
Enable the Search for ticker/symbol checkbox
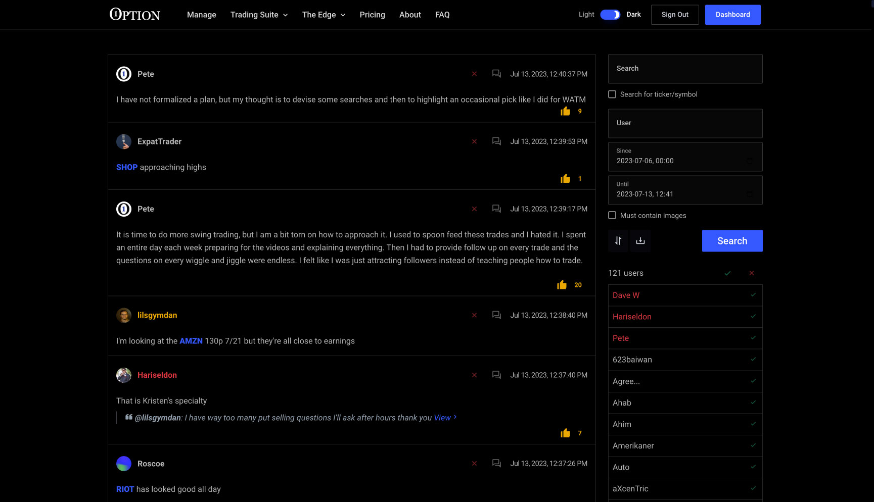coord(612,94)
